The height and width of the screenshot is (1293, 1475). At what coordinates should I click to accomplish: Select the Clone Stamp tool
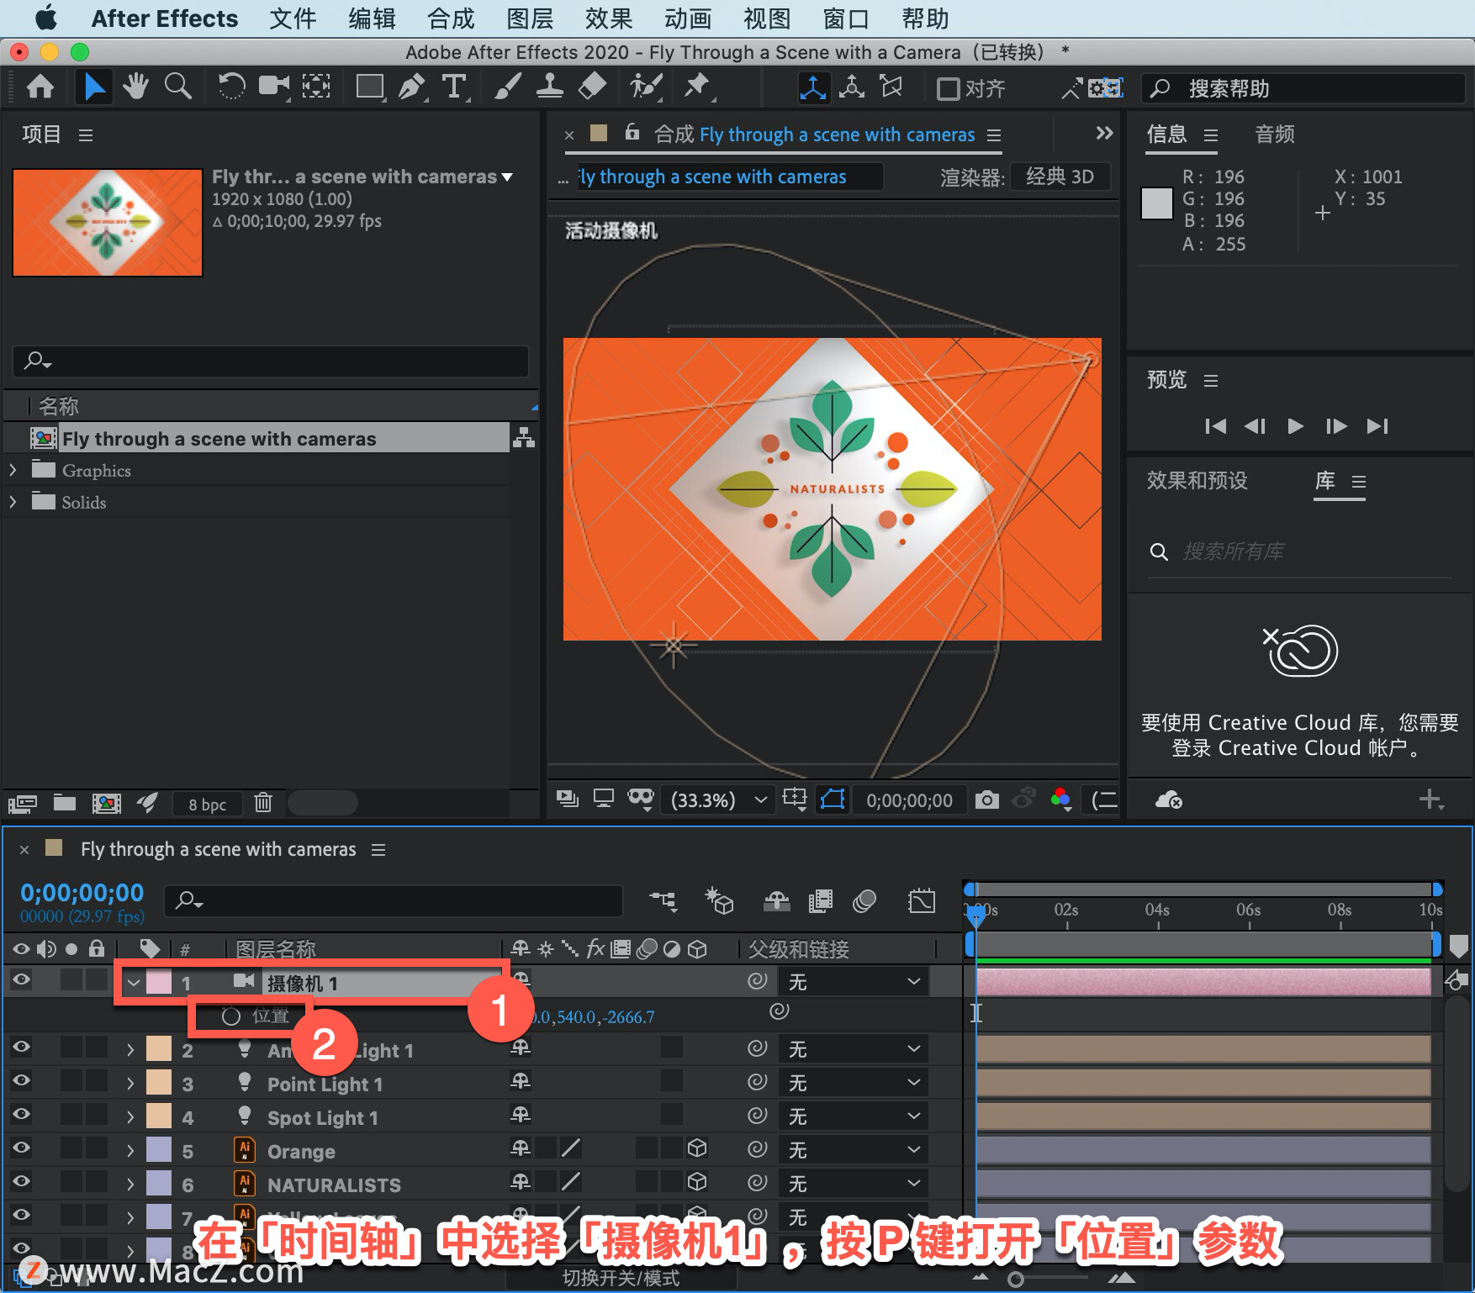pos(550,87)
